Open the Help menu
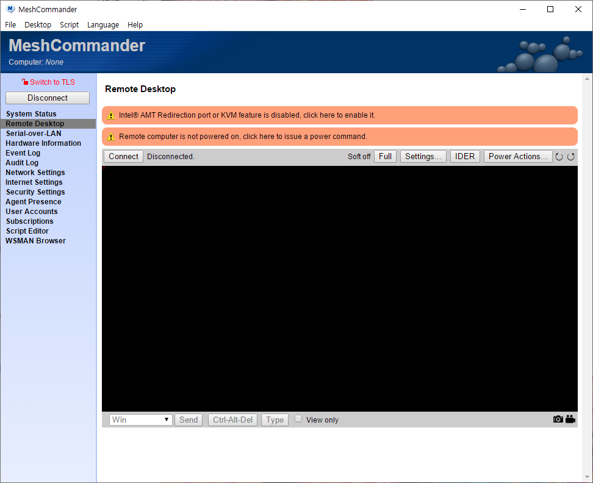This screenshot has height=483, width=593. [135, 24]
